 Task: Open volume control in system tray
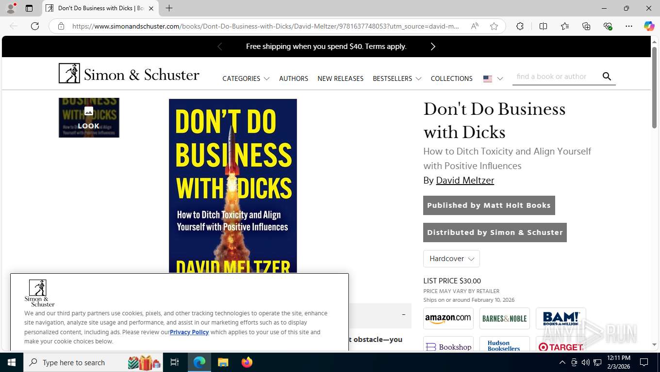point(585,362)
